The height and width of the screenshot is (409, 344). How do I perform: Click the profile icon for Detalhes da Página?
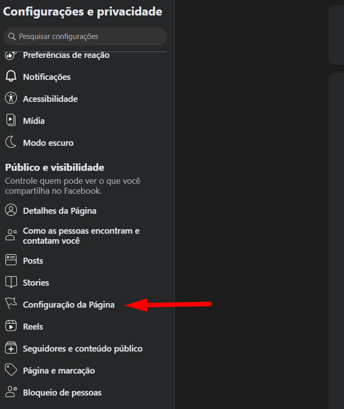(x=11, y=210)
